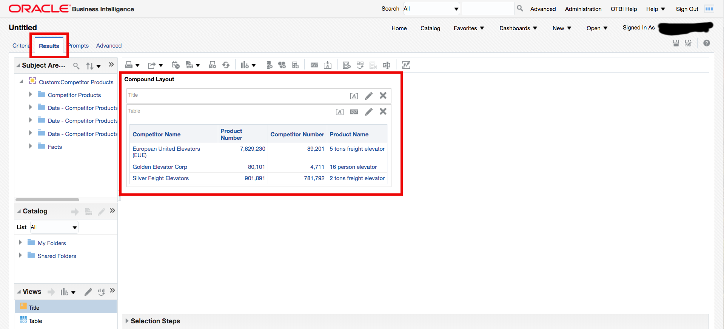Expand the Facts folder
The image size is (724, 329).
[31, 146]
